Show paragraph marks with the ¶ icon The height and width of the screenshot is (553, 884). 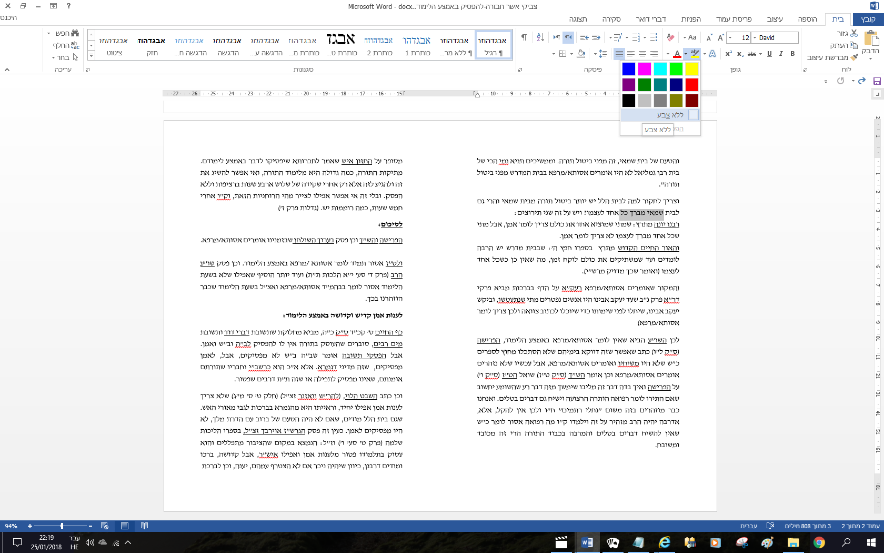click(524, 37)
